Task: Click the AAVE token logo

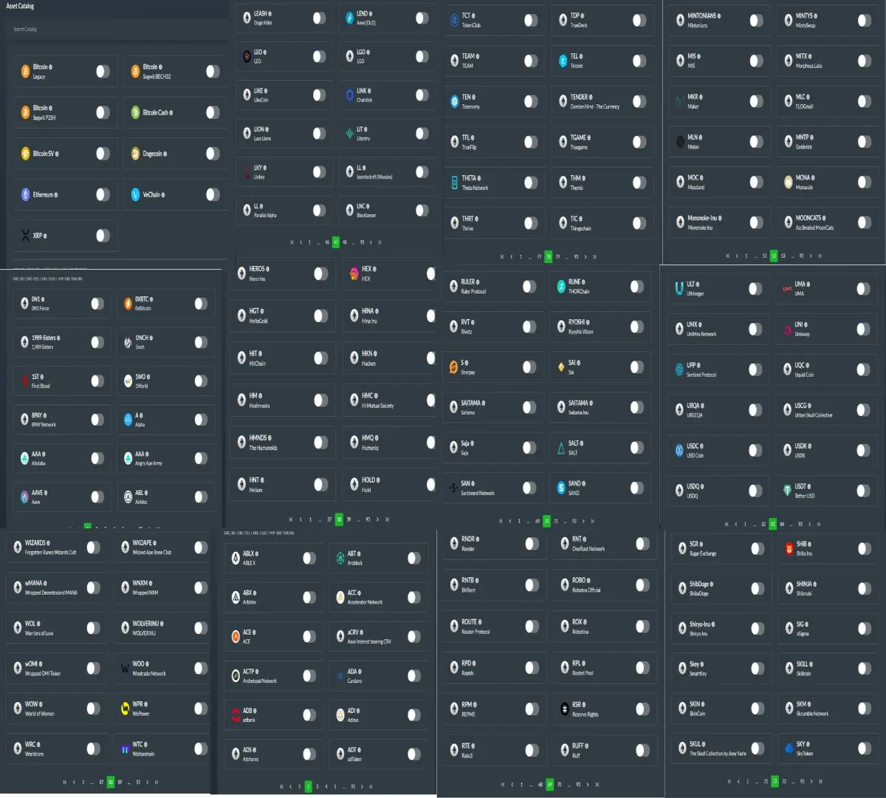Action: [x=24, y=497]
